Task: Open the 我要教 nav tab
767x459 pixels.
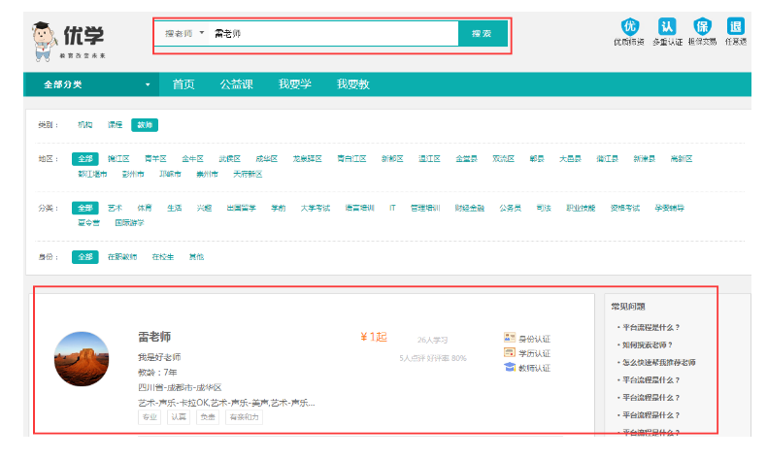Action: point(352,84)
